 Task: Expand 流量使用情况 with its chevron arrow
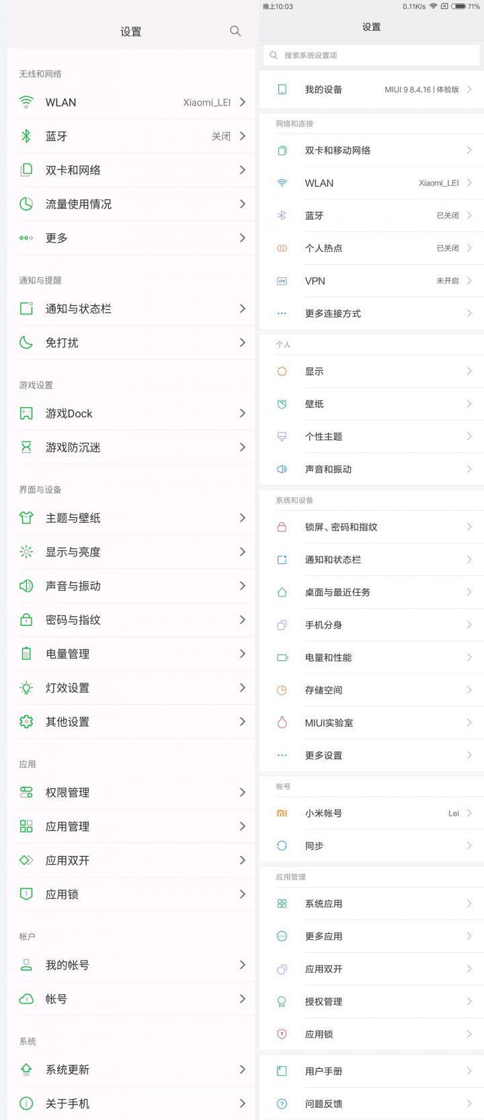pos(243,204)
